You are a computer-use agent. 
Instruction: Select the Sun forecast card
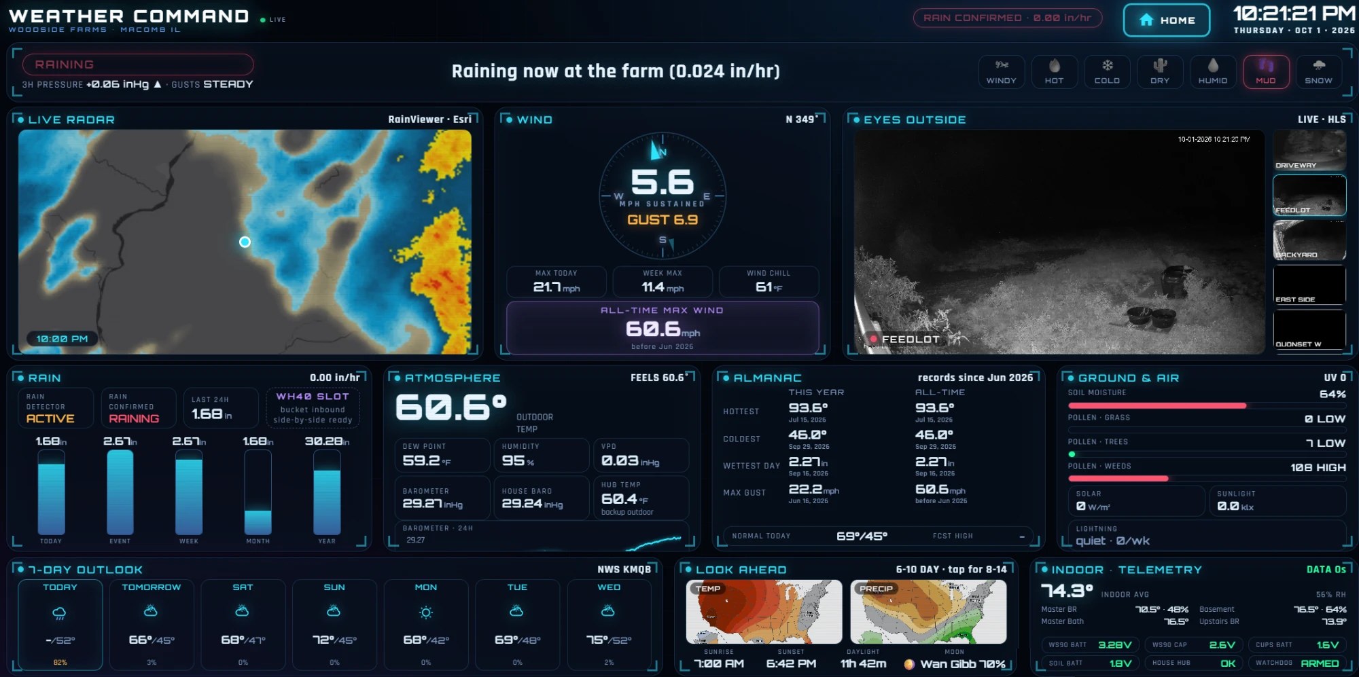[x=334, y=625]
